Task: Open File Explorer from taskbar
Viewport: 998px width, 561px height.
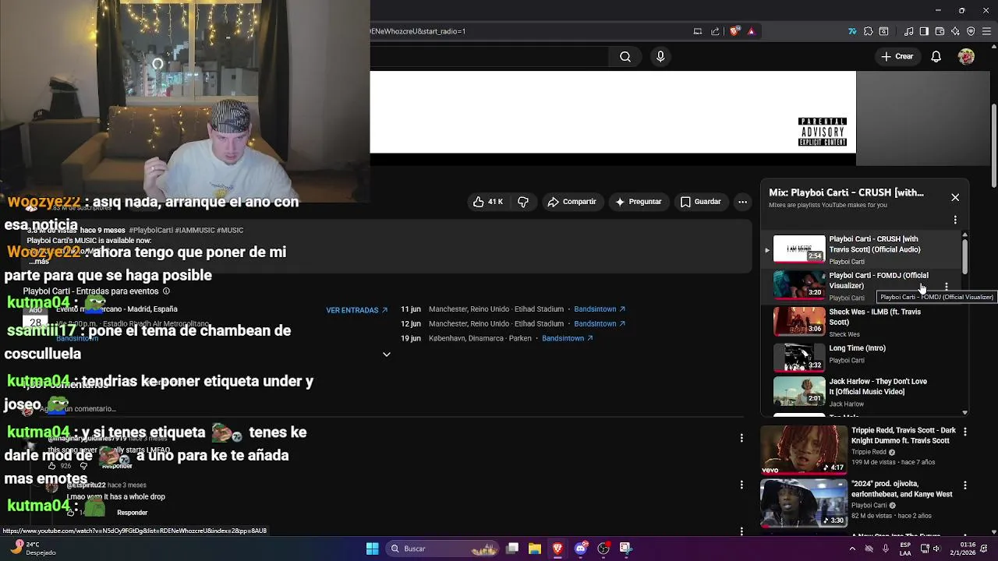Action: tap(535, 549)
